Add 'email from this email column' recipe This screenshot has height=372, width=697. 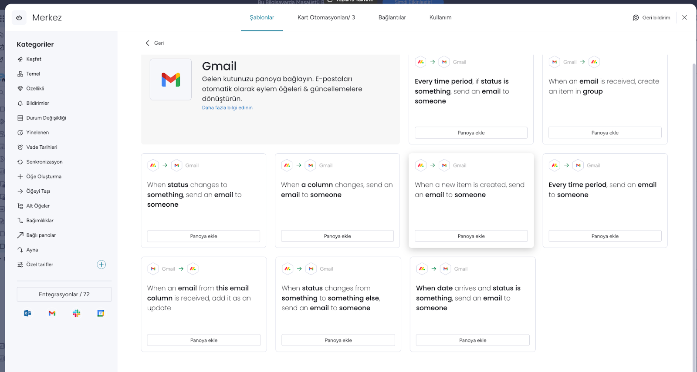[x=203, y=340]
